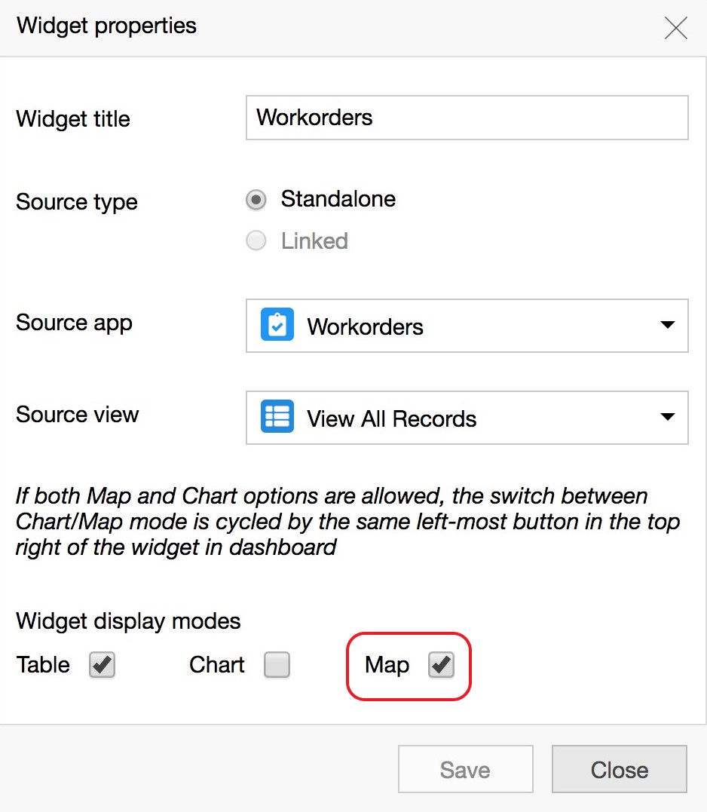Viewport: 707px width, 812px height.
Task: Enable the Chart display mode checkbox
Action: 277,665
